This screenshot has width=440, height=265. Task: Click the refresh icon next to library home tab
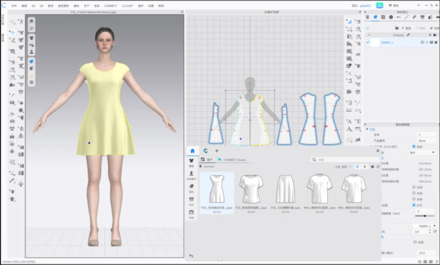coord(206,151)
